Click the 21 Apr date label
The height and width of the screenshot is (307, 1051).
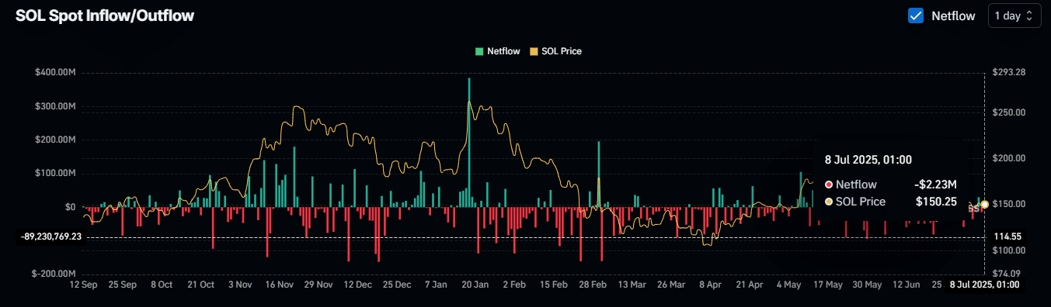(750, 285)
